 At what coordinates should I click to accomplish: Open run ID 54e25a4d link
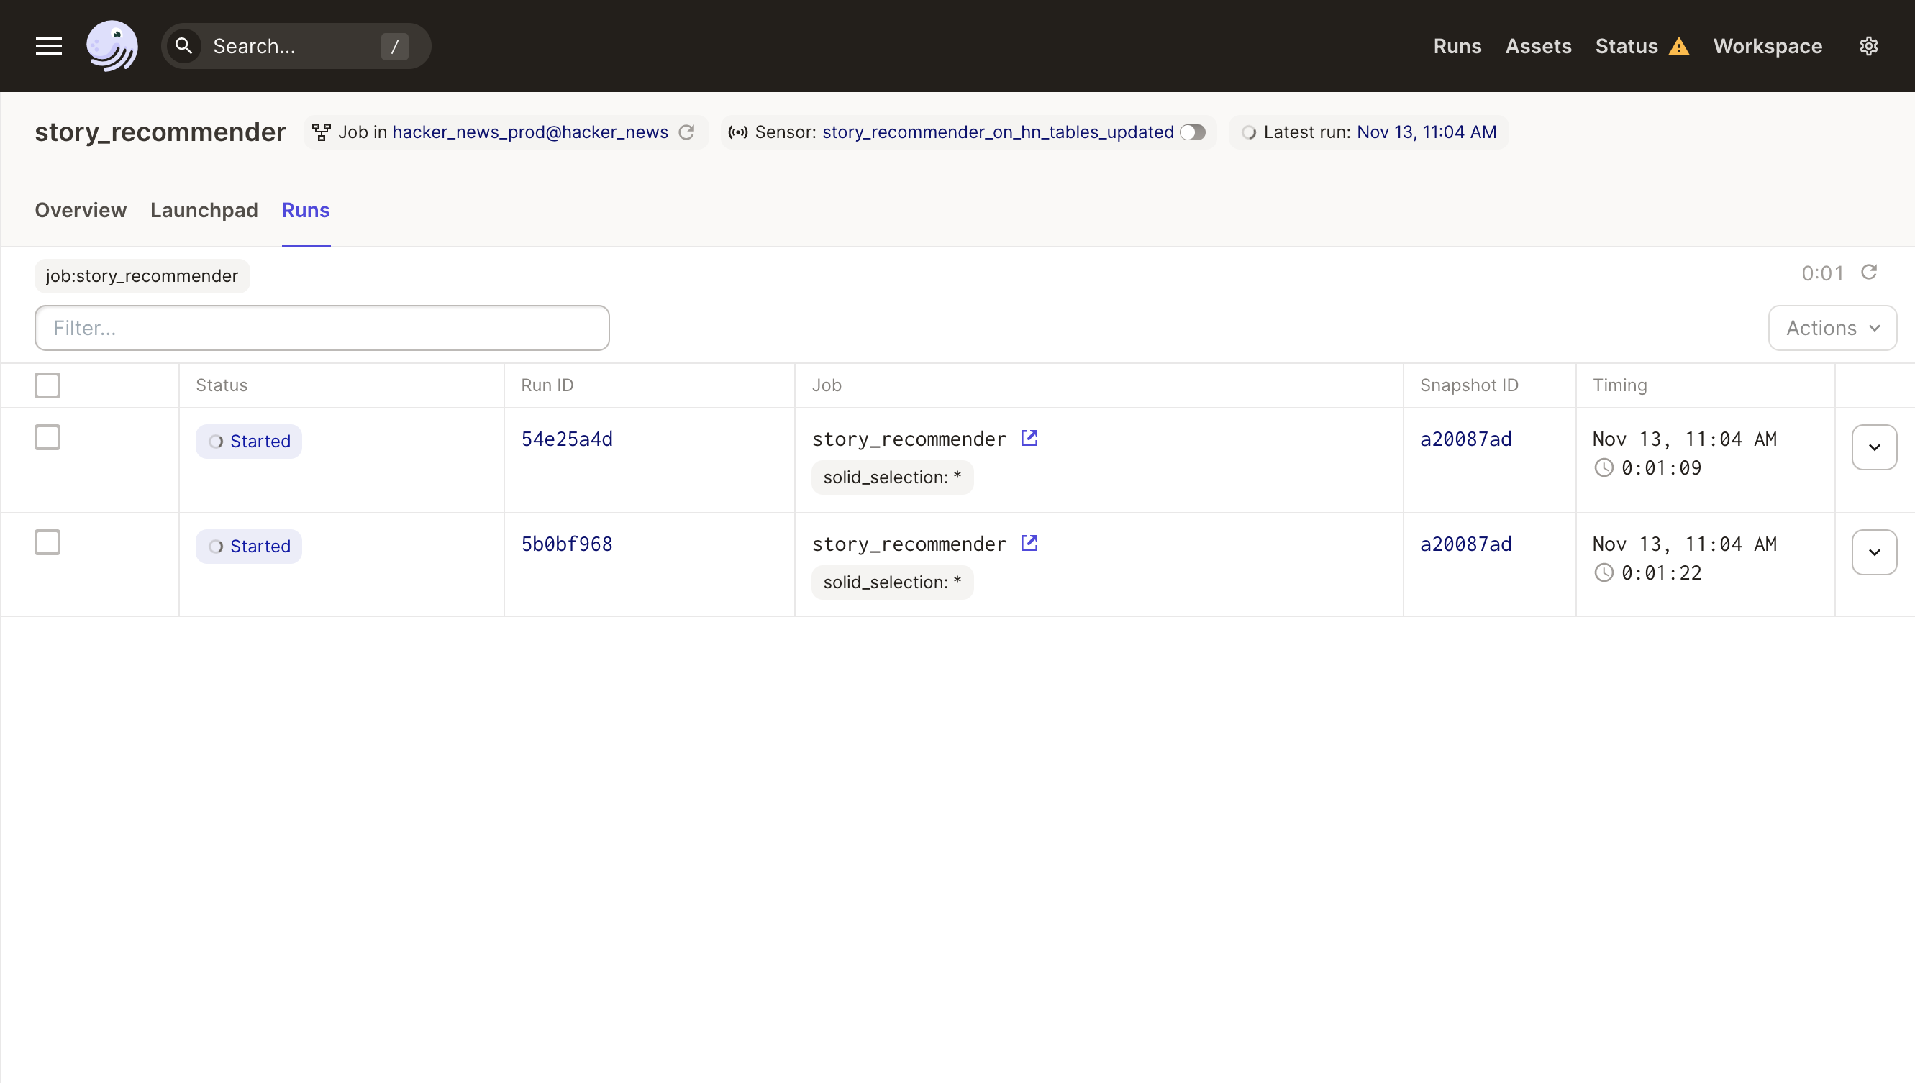(567, 439)
